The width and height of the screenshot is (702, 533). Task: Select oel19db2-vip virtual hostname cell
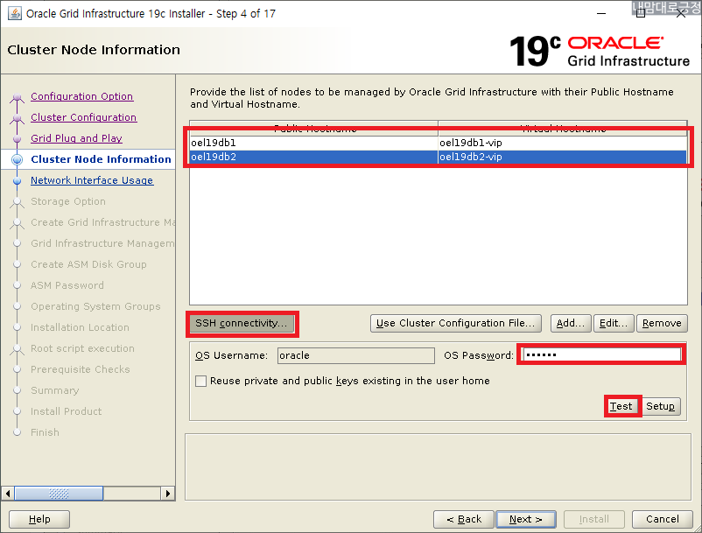[x=563, y=157]
